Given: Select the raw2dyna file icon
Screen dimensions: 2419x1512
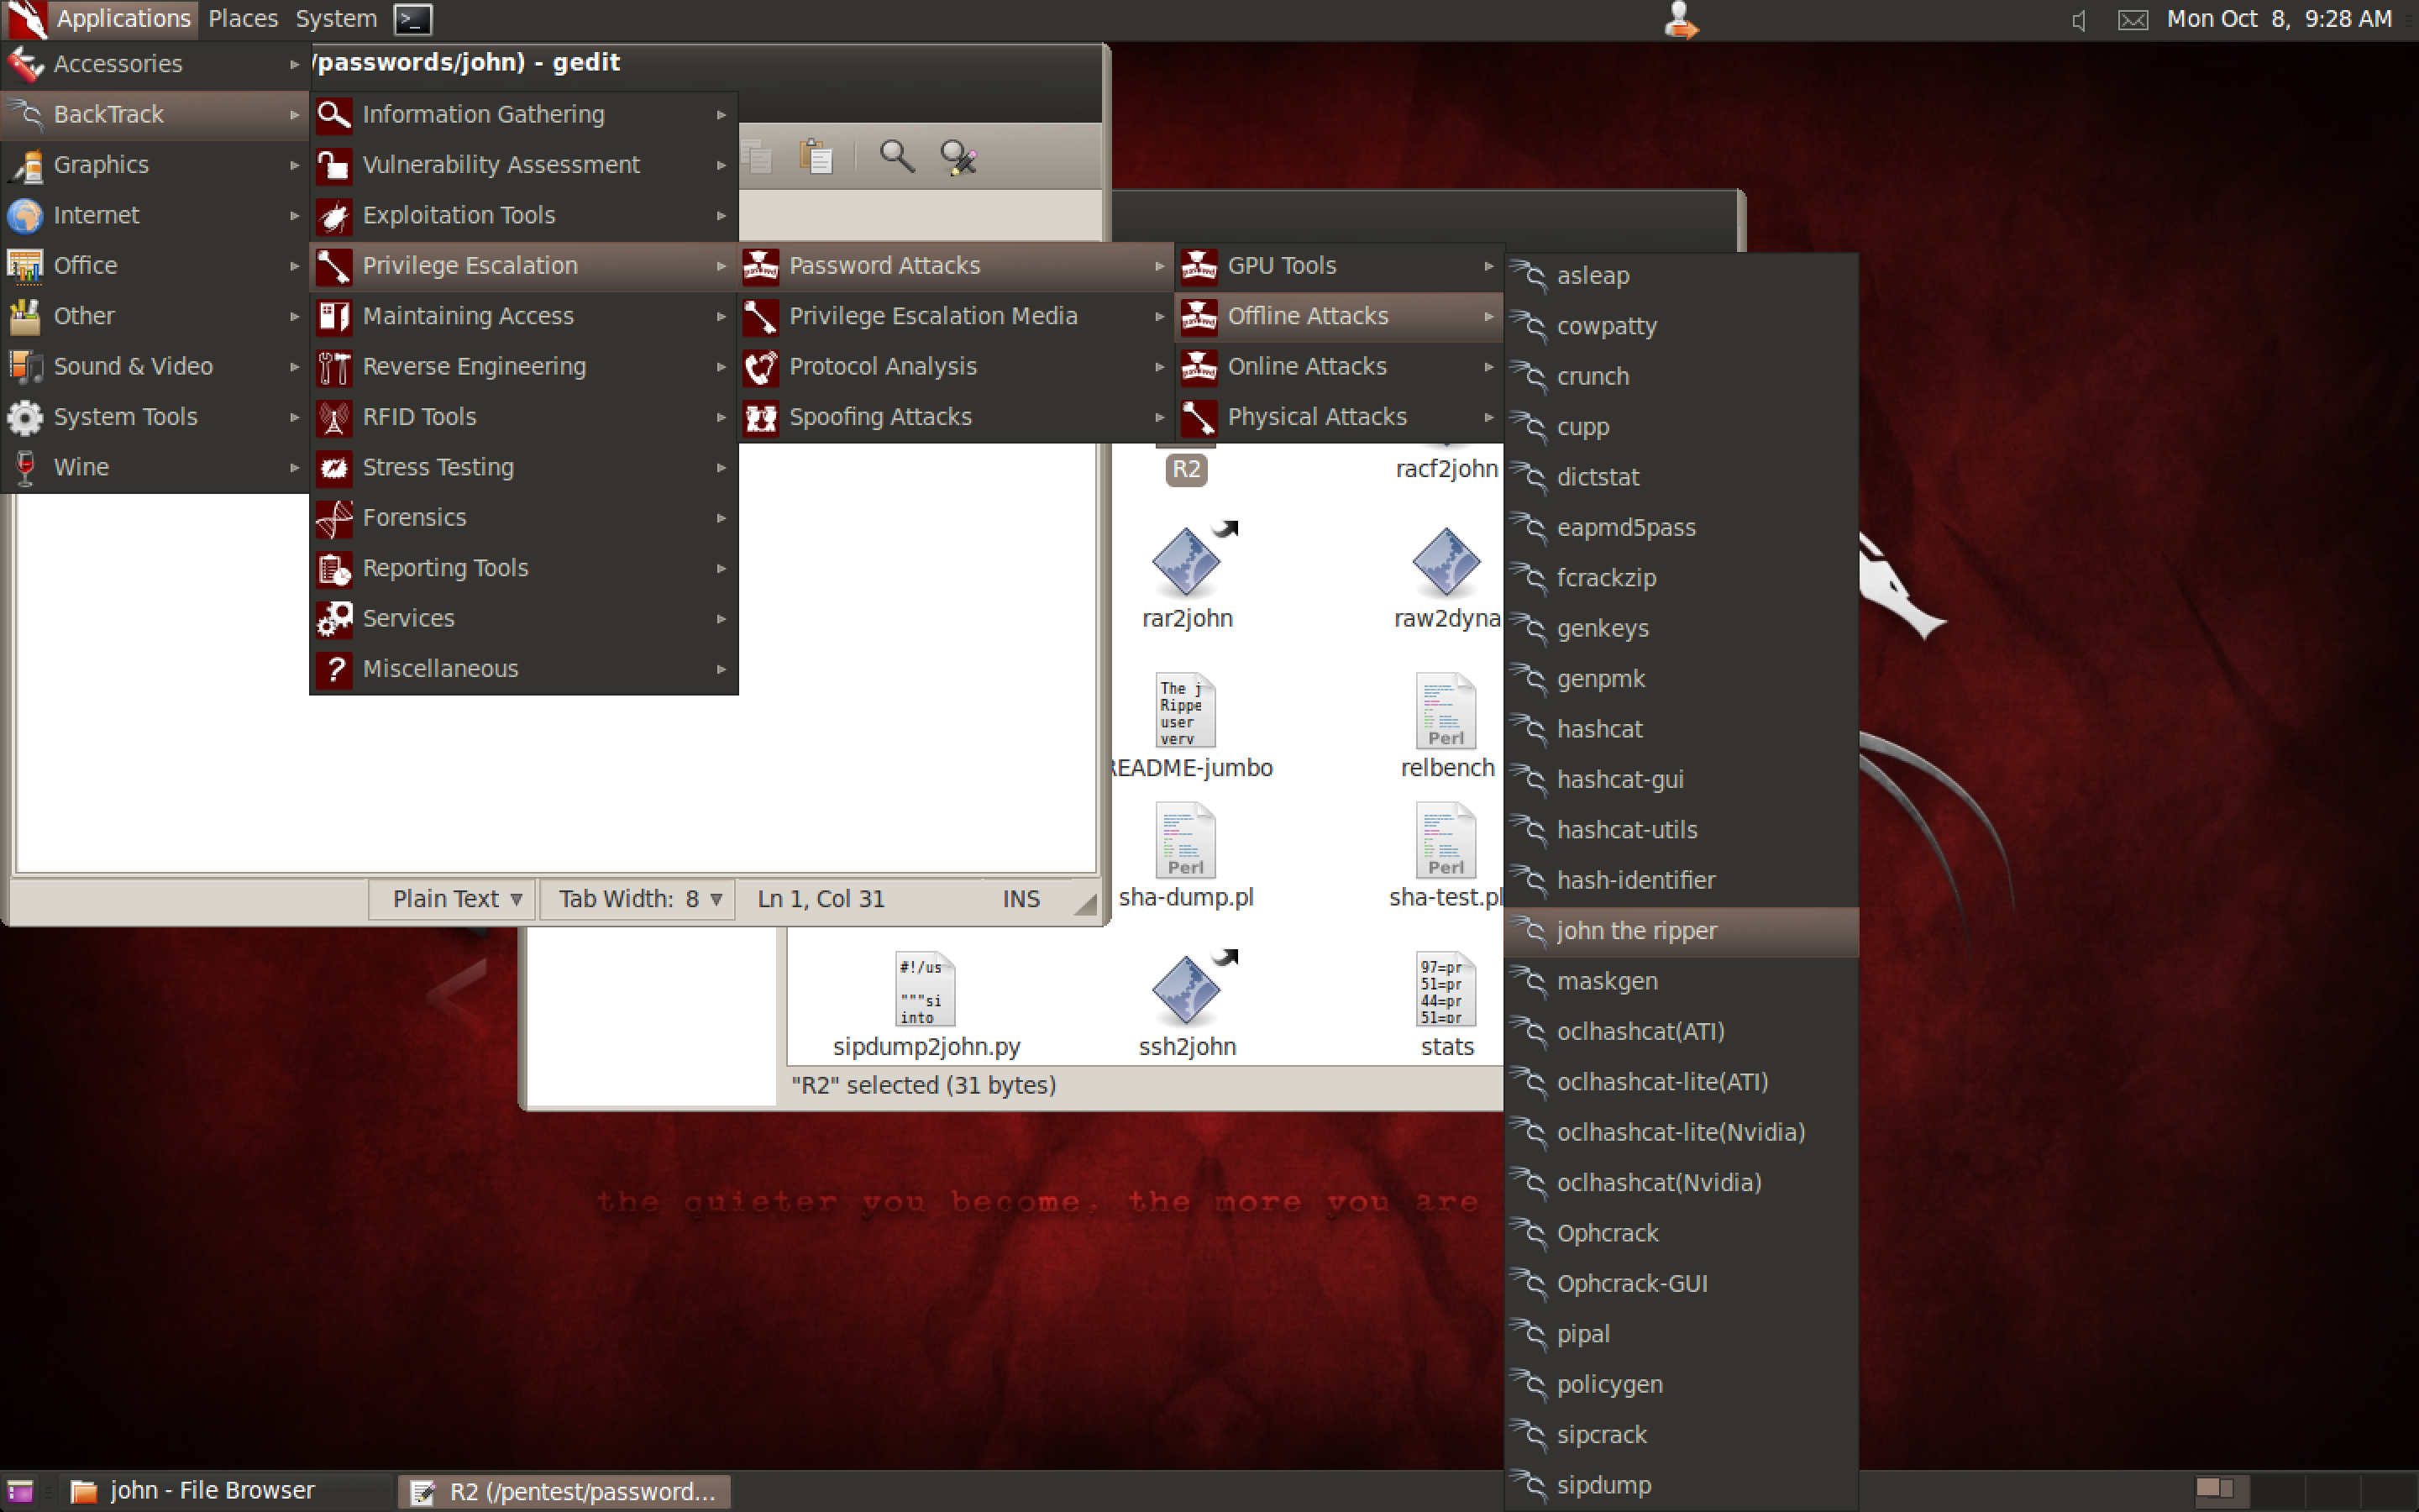Looking at the screenshot, I should pyautogui.click(x=1446, y=562).
